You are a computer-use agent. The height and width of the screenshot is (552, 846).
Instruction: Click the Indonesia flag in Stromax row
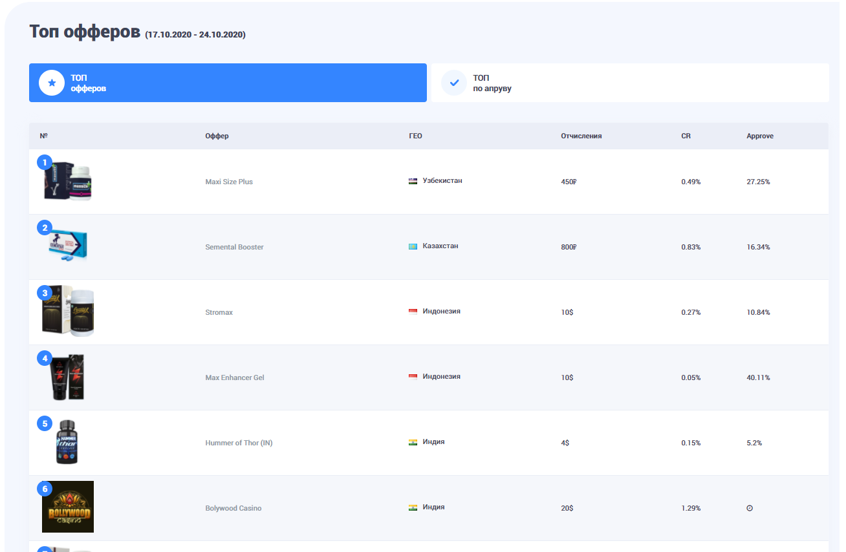(x=413, y=312)
